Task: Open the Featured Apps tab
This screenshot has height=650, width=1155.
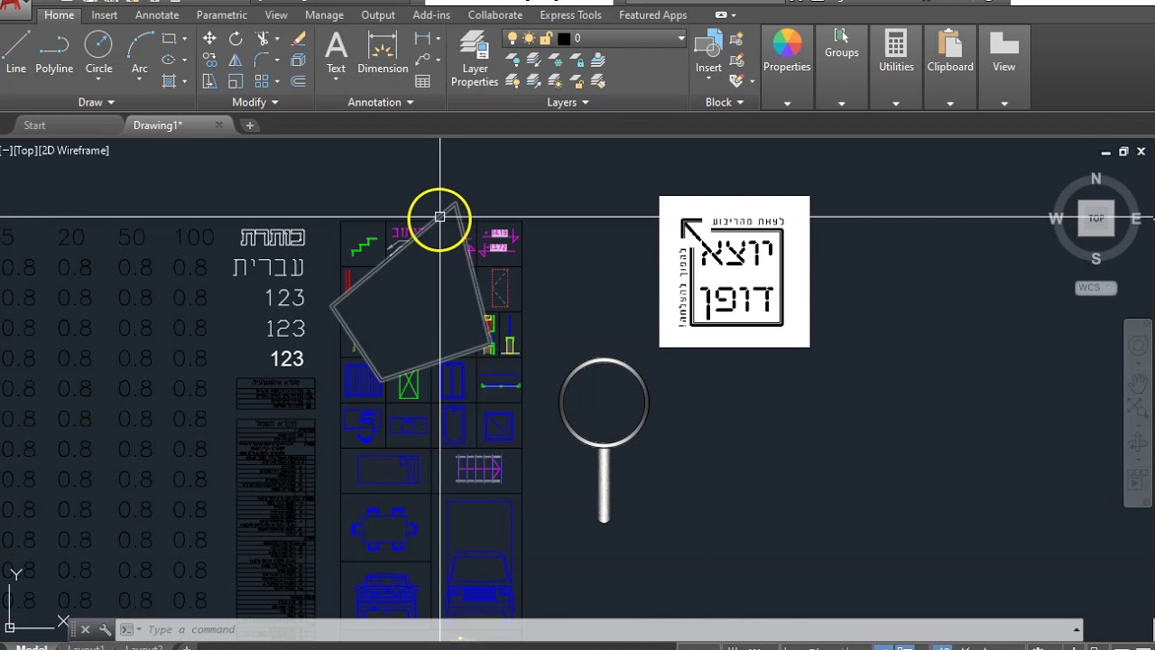Action: 653,15
